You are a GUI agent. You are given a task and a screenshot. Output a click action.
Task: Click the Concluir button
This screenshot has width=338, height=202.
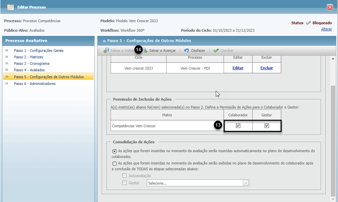coord(223,50)
